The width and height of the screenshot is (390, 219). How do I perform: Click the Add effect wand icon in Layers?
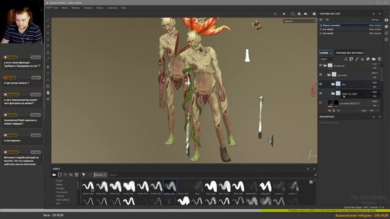click(346, 59)
